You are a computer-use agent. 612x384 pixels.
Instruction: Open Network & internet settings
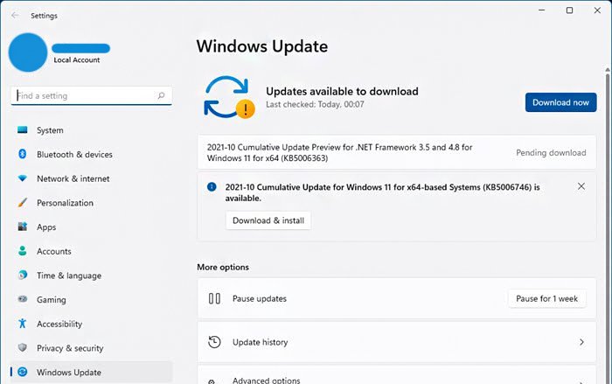[91, 178]
